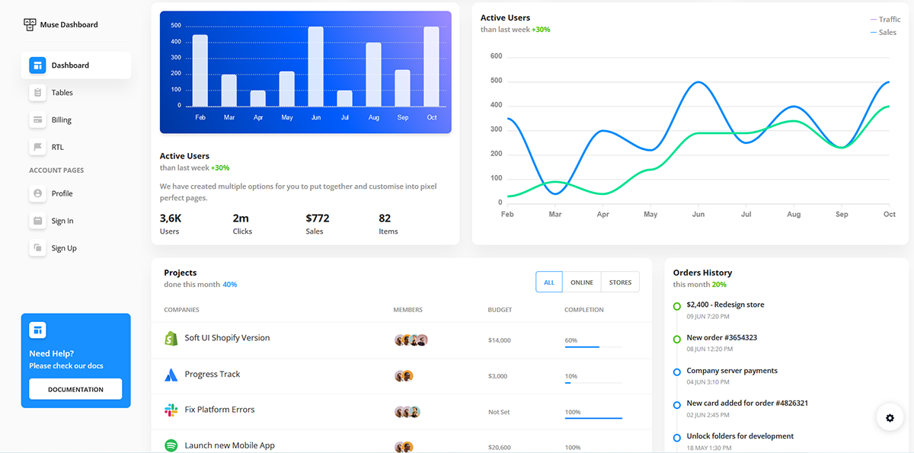Click the Jun bar in bar chart
This screenshot has width=914, height=453.
tap(315, 67)
